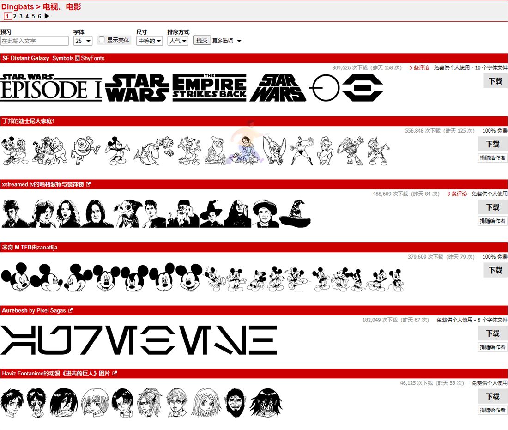Viewport: 508px width, 430px height.
Task: Go to page 5
Action: click(33, 16)
